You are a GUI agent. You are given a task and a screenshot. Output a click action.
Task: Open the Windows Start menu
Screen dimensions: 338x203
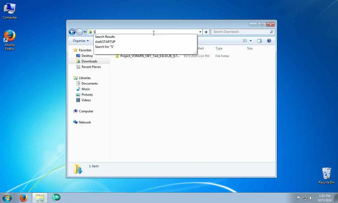(x=7, y=198)
